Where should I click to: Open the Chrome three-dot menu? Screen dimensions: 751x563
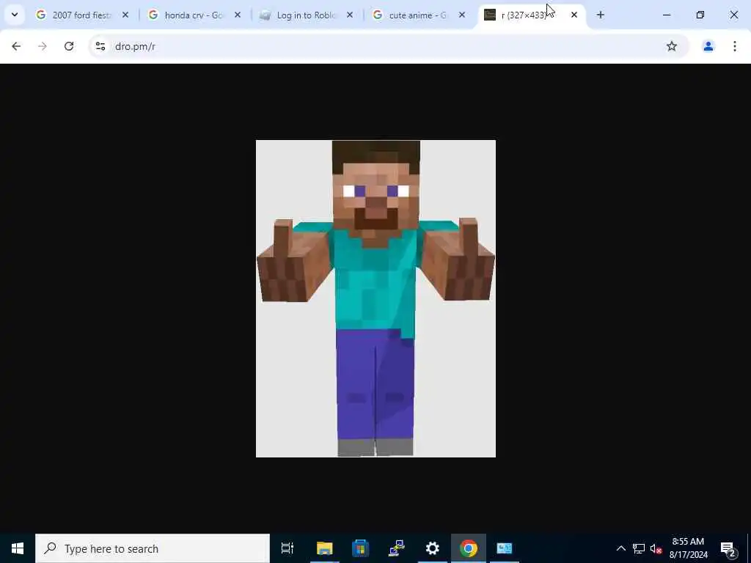pyautogui.click(x=735, y=46)
